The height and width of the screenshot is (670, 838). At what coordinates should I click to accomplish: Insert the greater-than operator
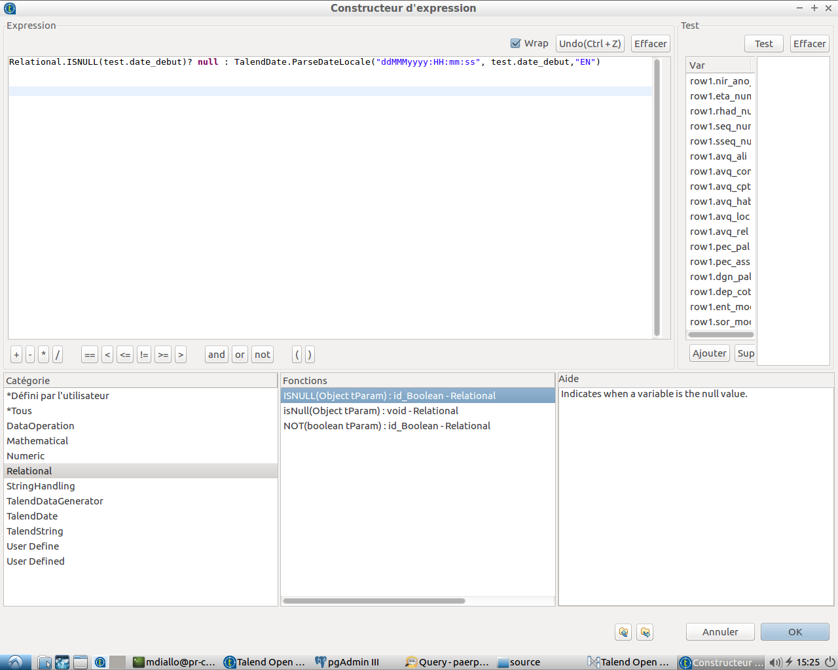(181, 355)
